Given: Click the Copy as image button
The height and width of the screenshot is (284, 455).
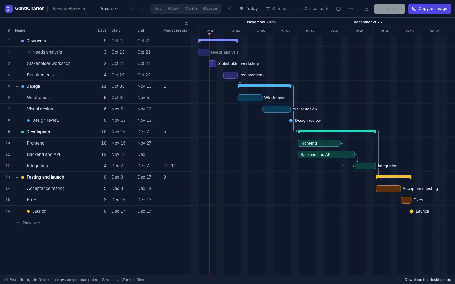Looking at the screenshot, I should pyautogui.click(x=429, y=9).
